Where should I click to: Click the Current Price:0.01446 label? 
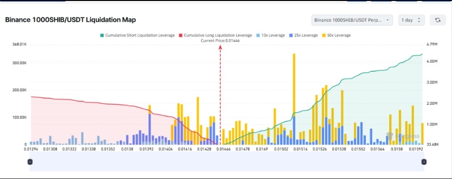[x=220, y=41]
